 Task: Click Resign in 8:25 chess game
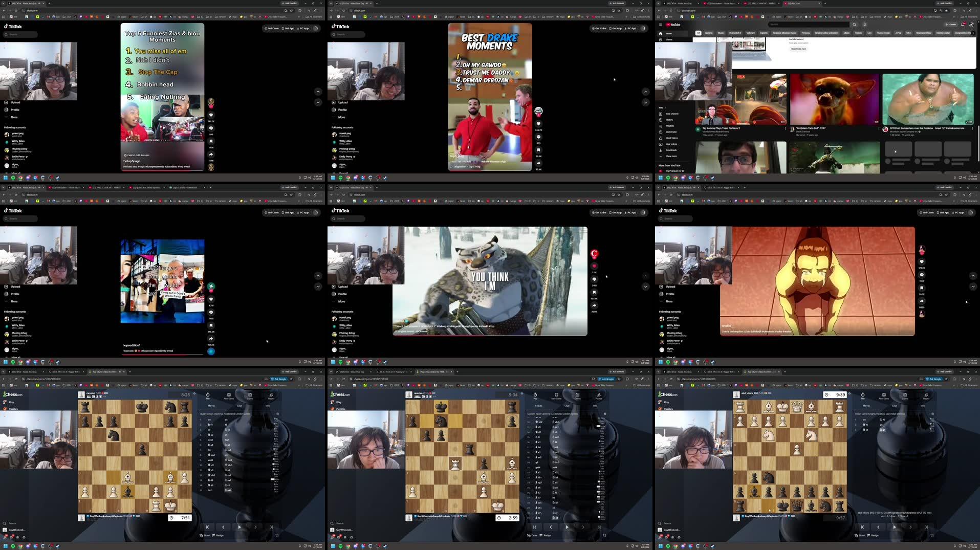pyautogui.click(x=218, y=535)
